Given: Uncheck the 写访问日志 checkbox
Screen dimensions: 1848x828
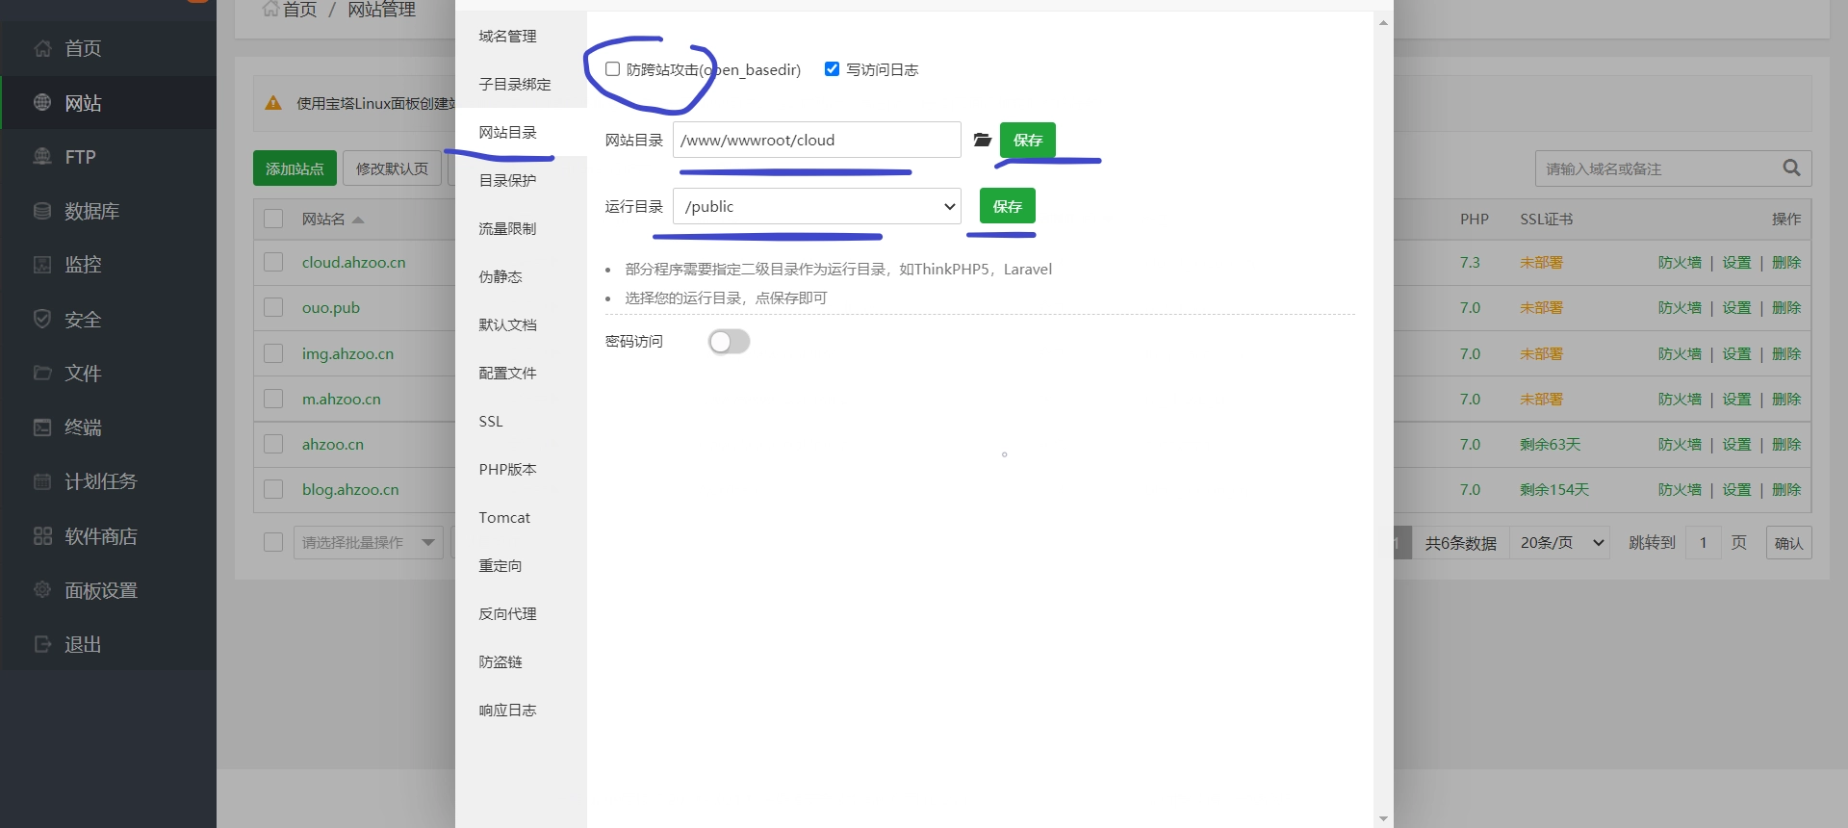Looking at the screenshot, I should click(x=832, y=68).
